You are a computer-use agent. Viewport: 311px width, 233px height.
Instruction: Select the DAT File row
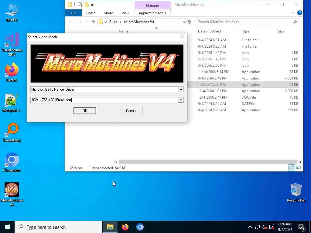click(243, 104)
